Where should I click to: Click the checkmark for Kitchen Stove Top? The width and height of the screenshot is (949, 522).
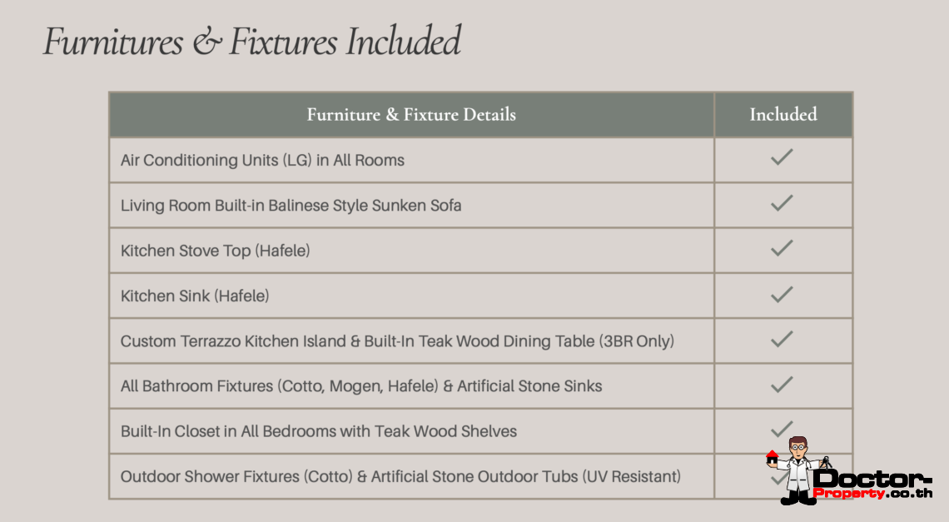pyautogui.click(x=781, y=248)
